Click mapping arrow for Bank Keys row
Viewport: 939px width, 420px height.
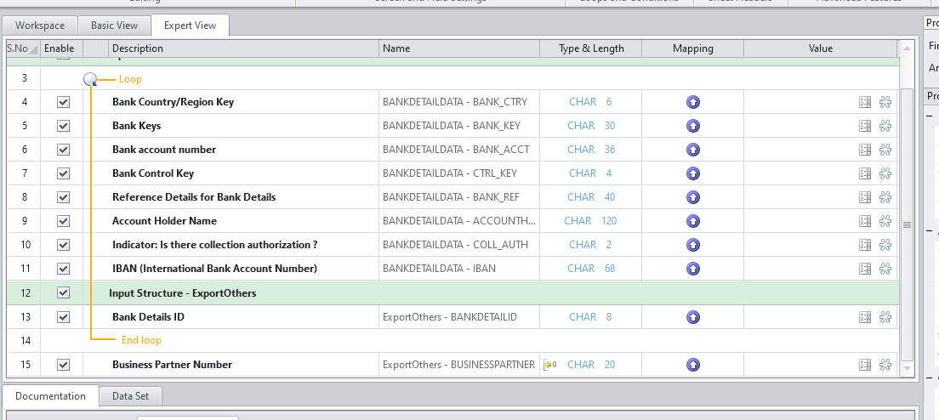pyautogui.click(x=693, y=126)
